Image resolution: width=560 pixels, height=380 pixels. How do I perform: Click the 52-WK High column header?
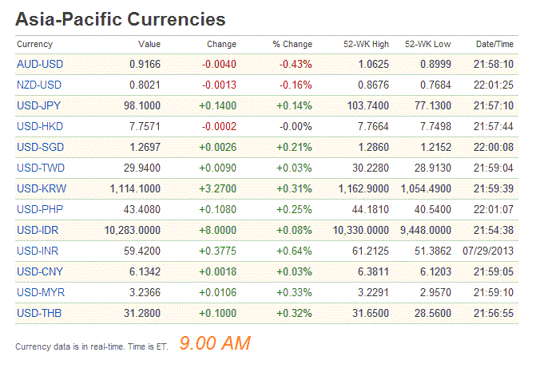(x=366, y=45)
